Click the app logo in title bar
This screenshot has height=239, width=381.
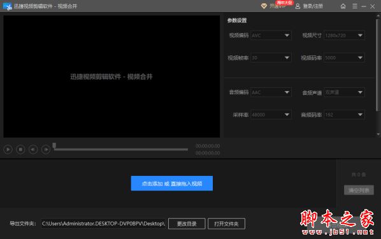click(7, 6)
